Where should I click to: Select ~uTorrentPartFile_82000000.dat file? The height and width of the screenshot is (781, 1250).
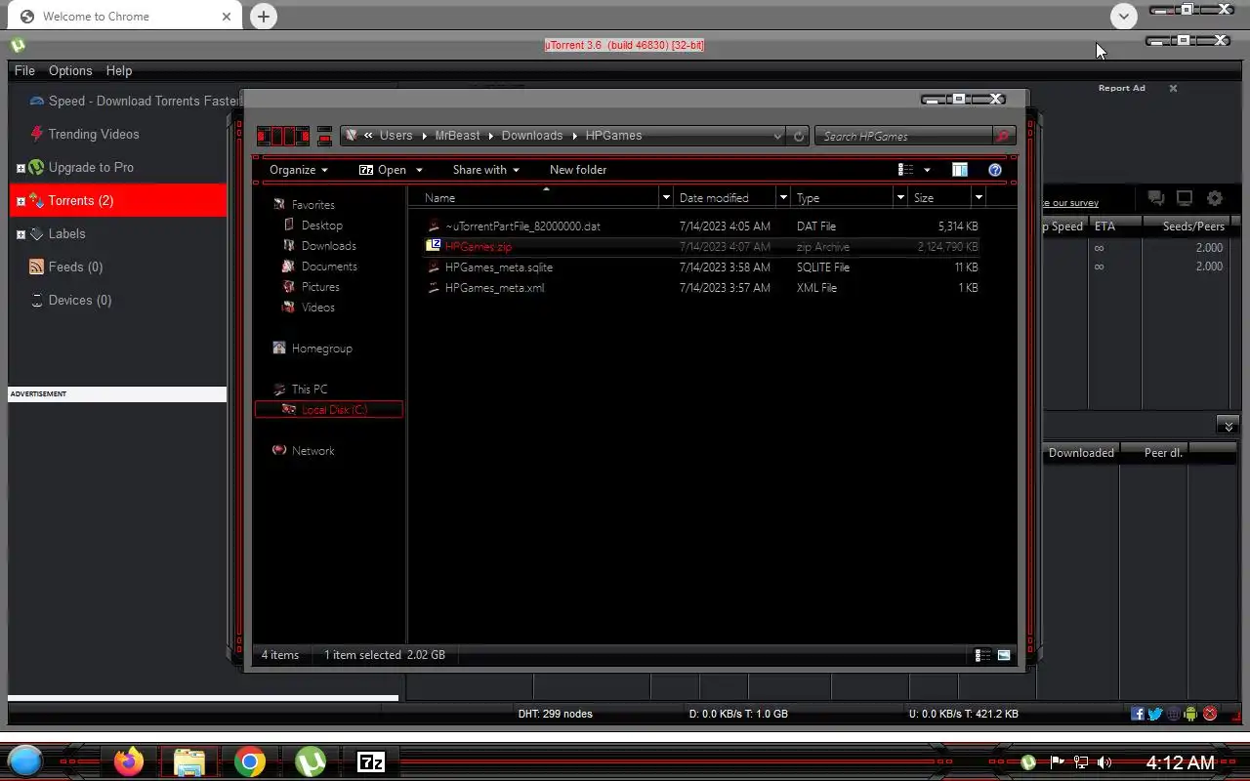[x=522, y=226]
